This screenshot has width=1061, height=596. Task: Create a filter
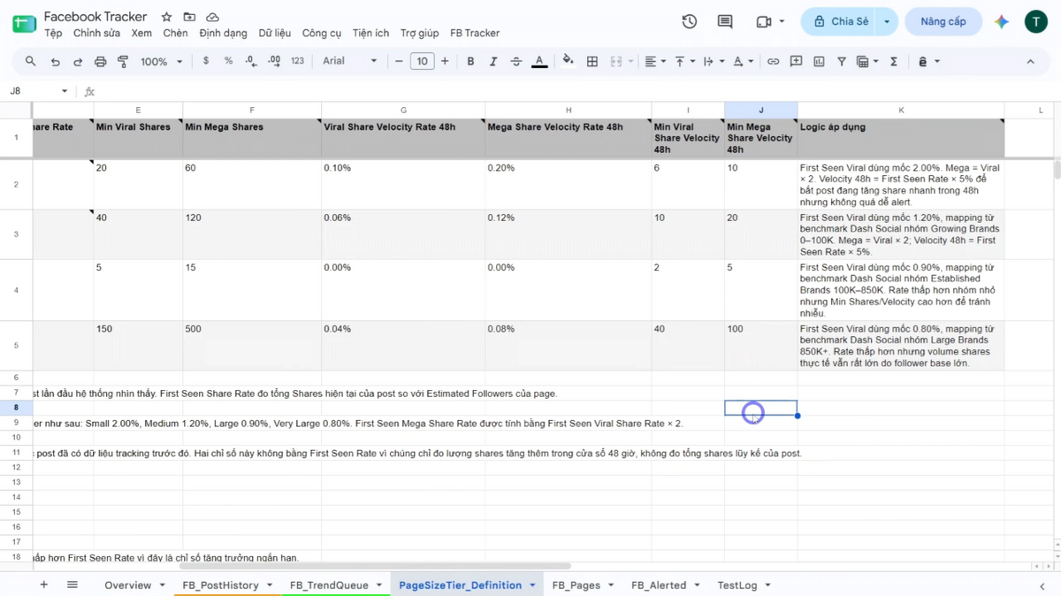[x=842, y=61]
